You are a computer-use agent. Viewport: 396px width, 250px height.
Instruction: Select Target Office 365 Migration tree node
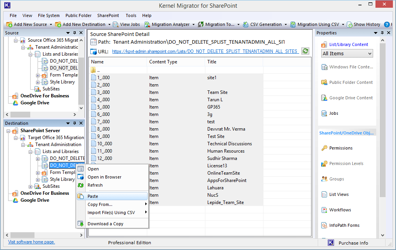(56, 138)
